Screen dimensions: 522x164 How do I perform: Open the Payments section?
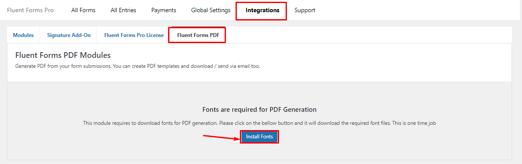(x=163, y=10)
